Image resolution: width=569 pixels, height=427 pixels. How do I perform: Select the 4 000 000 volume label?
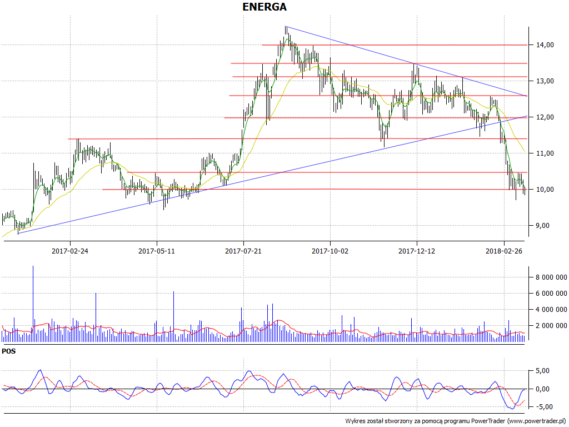coord(552,310)
